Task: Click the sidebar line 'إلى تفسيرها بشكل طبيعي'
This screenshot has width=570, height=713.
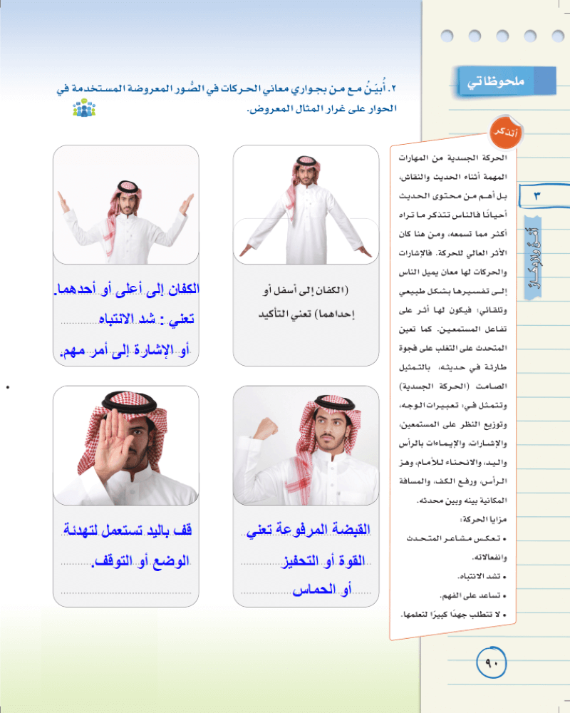Action: (452, 291)
